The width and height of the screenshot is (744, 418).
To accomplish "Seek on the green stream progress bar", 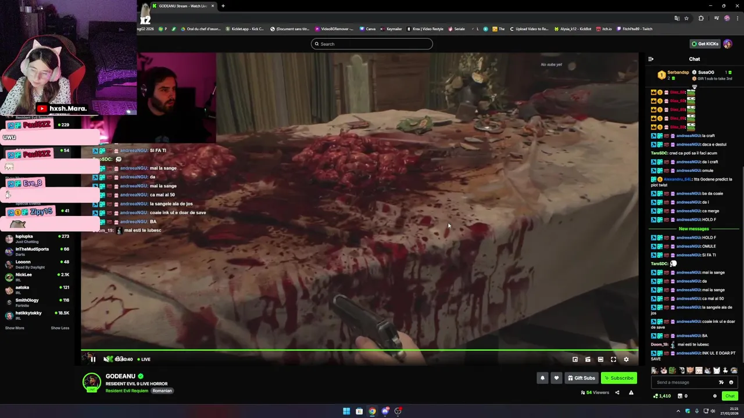I will [360, 350].
